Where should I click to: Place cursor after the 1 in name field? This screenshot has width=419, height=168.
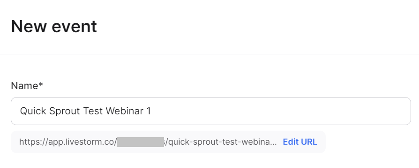[x=151, y=111]
